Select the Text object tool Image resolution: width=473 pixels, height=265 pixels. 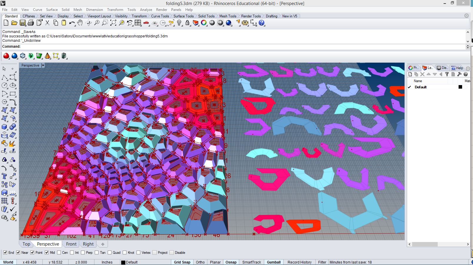coord(4,176)
